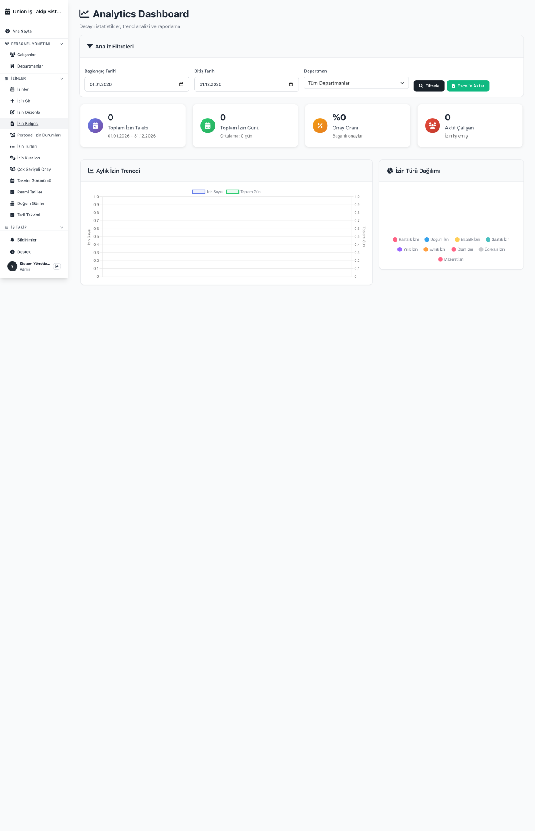Click the green Toplam İzin Günü icon
Viewport: 535px width, 831px height.
tap(208, 126)
